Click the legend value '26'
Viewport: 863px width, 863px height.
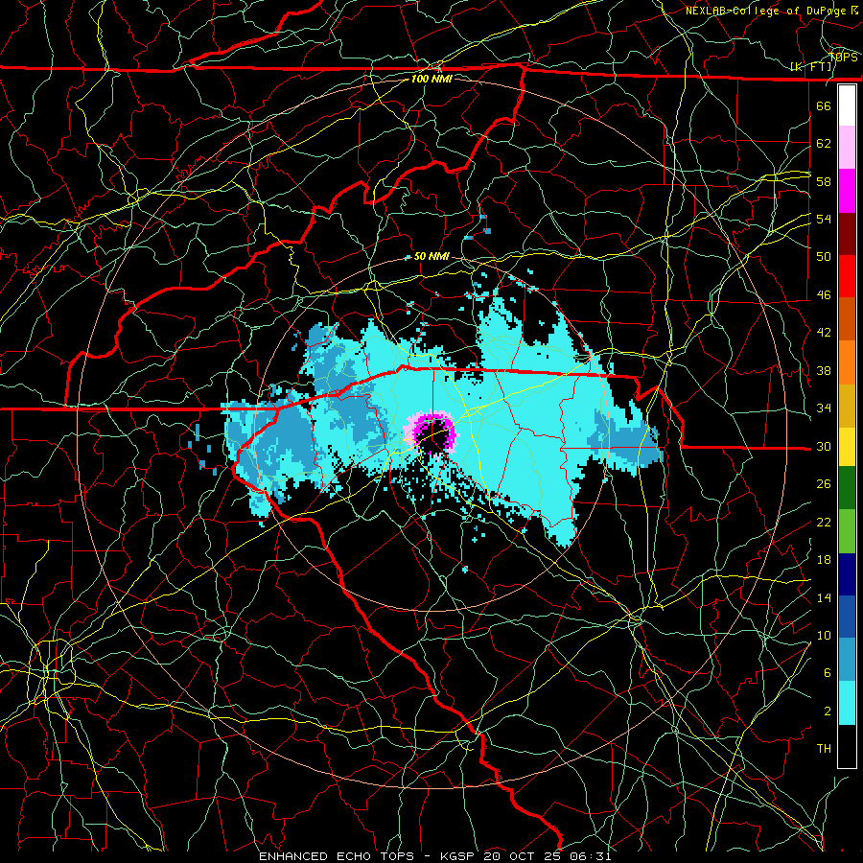point(824,484)
